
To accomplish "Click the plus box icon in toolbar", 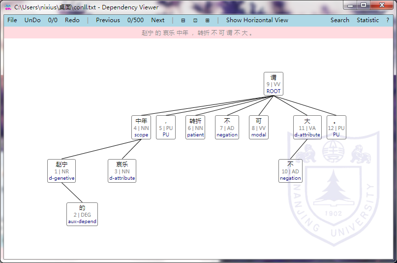I will [x=207, y=20].
